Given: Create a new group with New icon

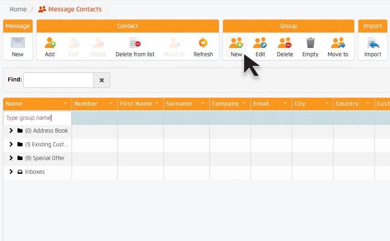Looking at the screenshot, I should coord(236,43).
